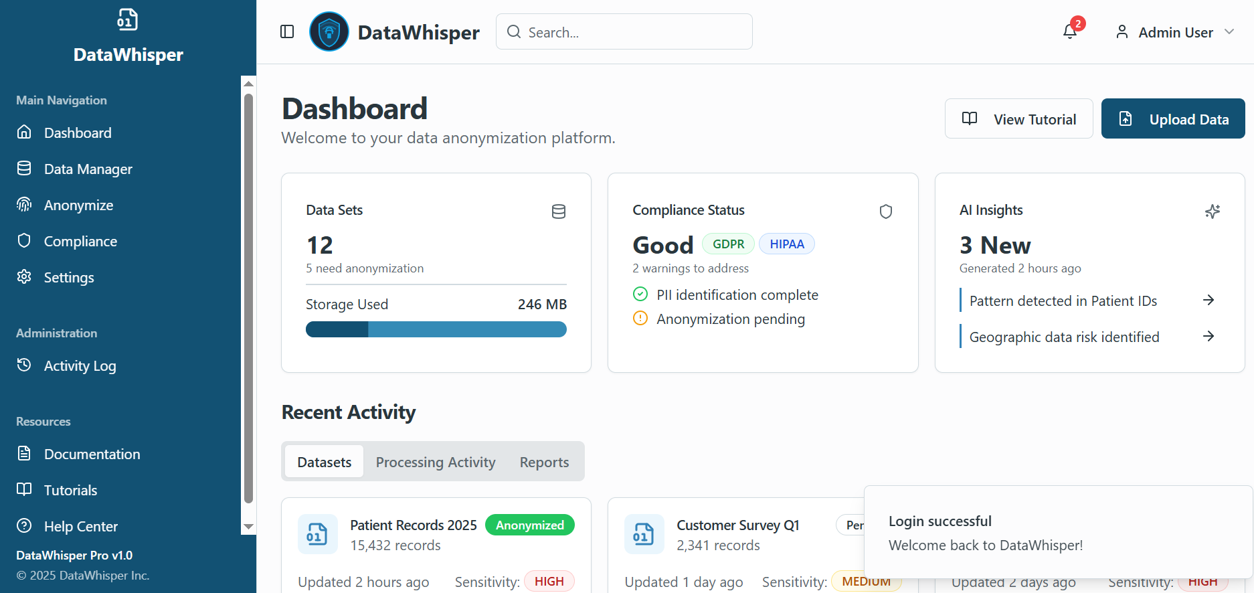
Task: Switch to the Reports tab
Action: point(544,462)
